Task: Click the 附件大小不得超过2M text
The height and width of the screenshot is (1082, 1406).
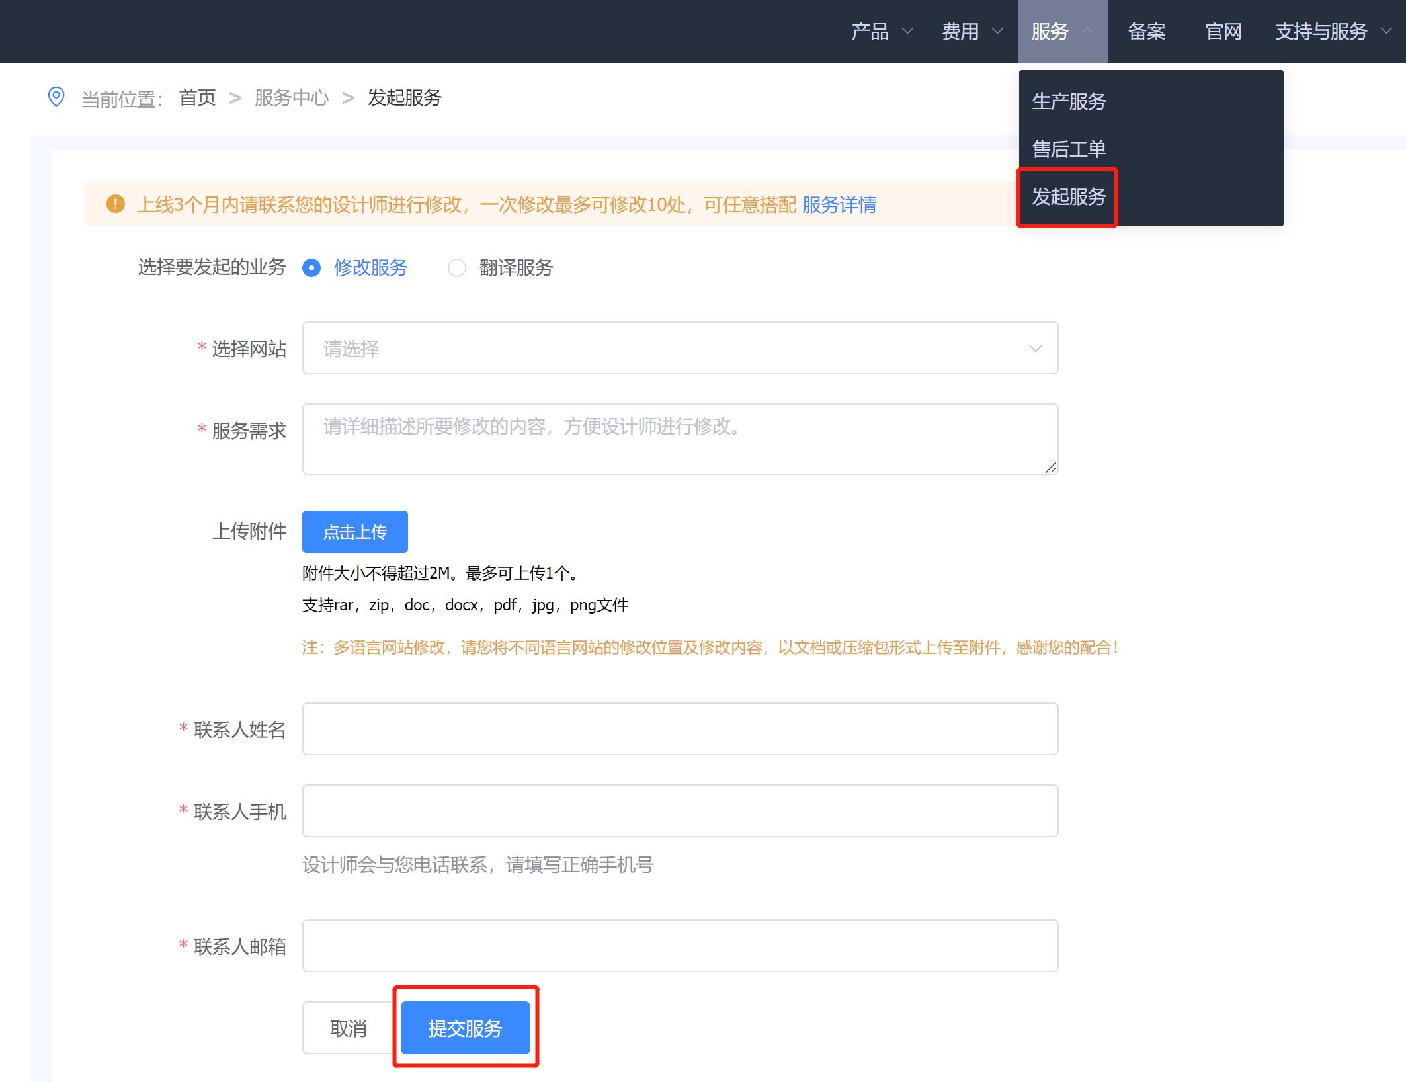Action: [x=442, y=573]
